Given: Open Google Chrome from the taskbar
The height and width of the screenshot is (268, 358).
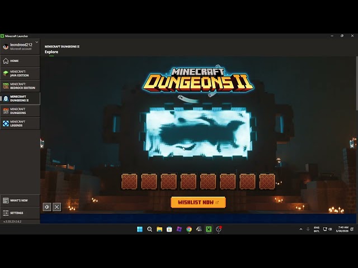Looking at the screenshot, I should point(189,229).
